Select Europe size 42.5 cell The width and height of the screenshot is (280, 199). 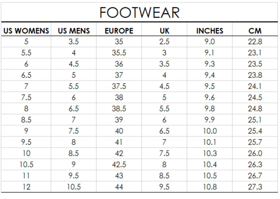119,165
